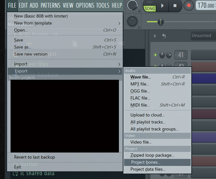The image size is (216, 179).
Task: Expand the Import submenu
Action: (65, 64)
